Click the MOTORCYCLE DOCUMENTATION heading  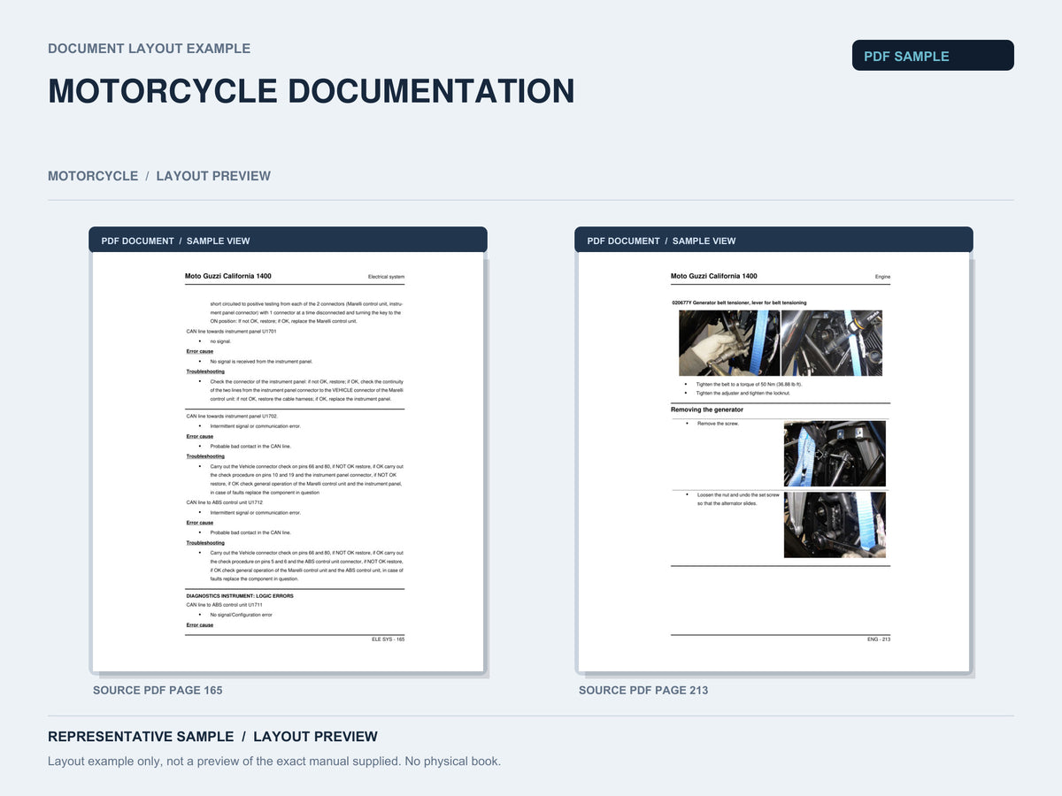click(x=312, y=92)
